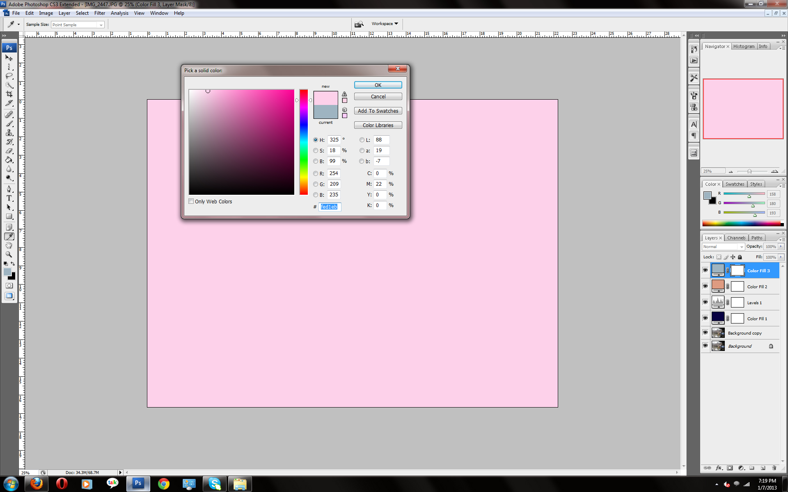Viewport: 788px width, 492px height.
Task: Select the Hand tool
Action: point(9,245)
